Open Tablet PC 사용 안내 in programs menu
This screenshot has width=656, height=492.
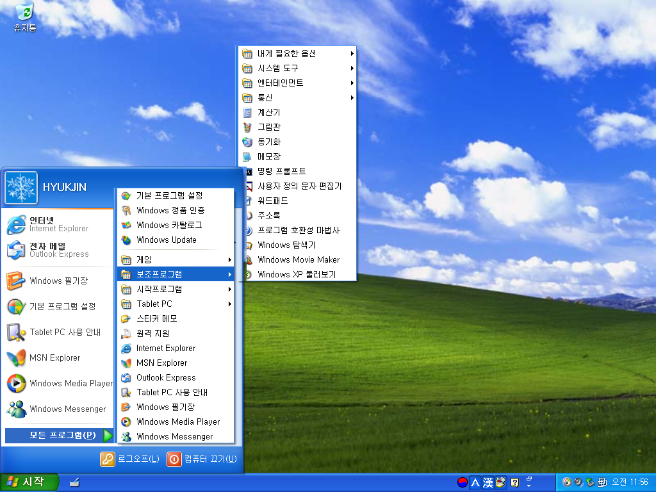tap(176, 393)
